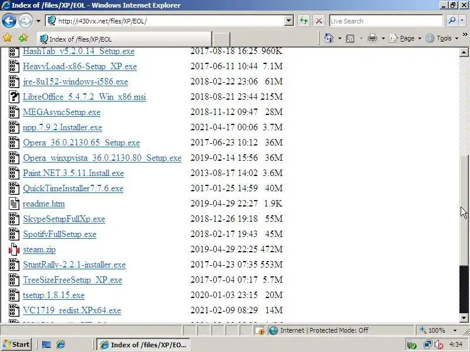
Task: Open the Tools menu
Action: click(x=442, y=38)
